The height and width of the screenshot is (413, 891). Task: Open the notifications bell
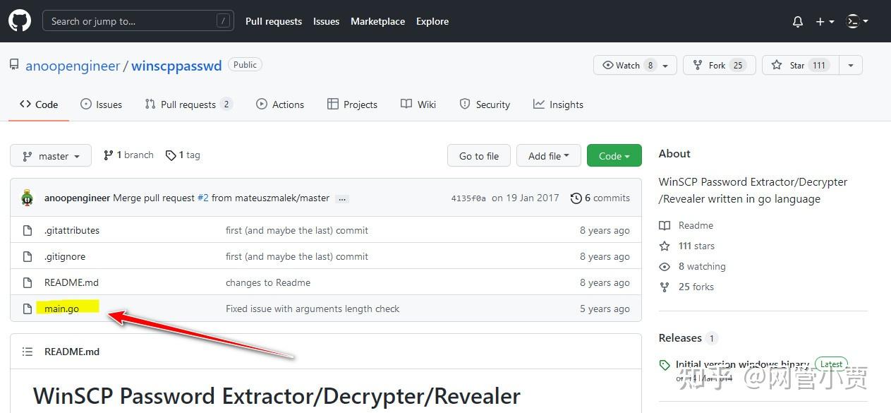[798, 22]
